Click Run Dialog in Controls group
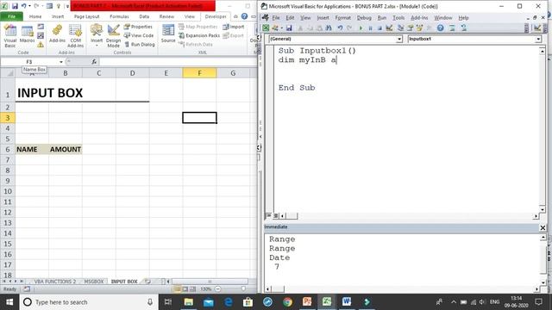 pos(140,44)
